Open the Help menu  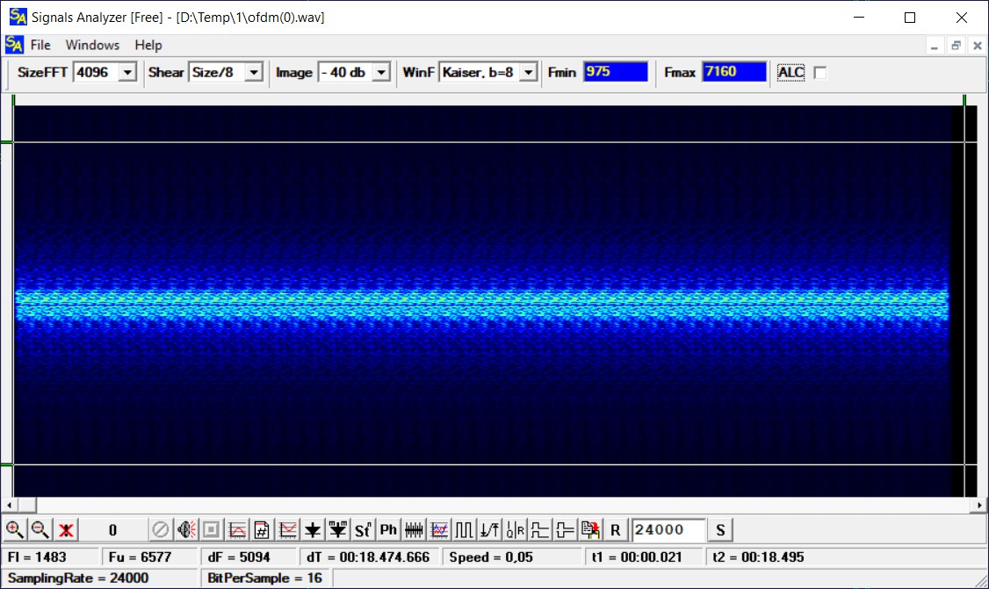(x=148, y=45)
